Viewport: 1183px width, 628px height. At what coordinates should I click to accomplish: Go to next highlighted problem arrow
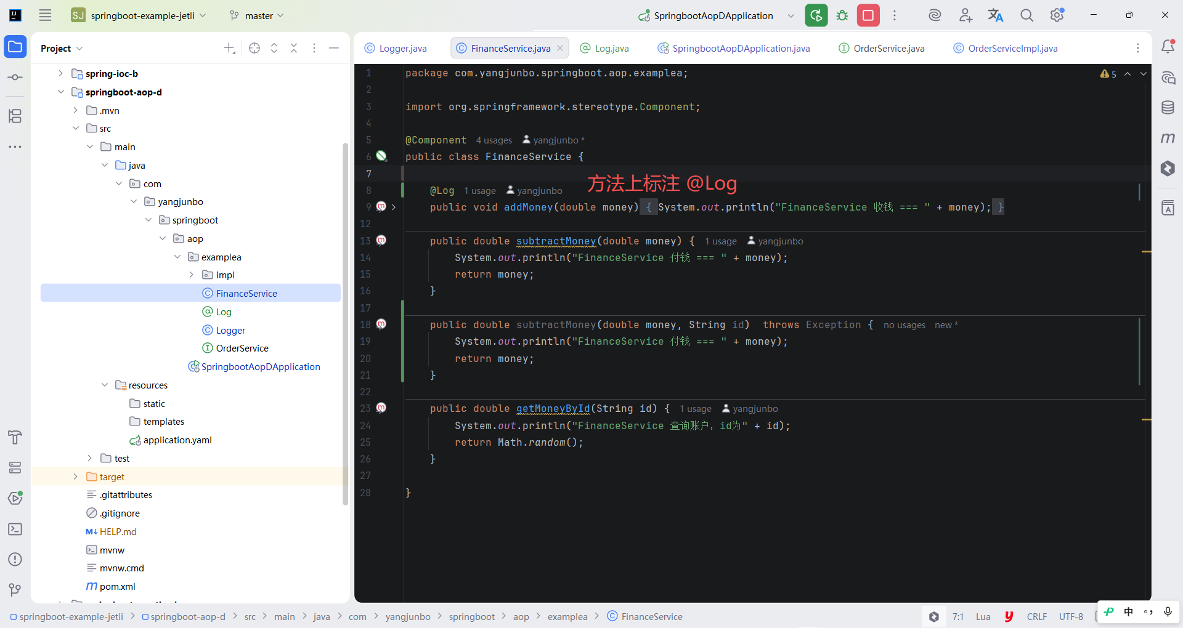click(1144, 74)
